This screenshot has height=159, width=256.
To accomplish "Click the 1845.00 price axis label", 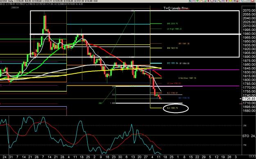I will pos(249,68).
